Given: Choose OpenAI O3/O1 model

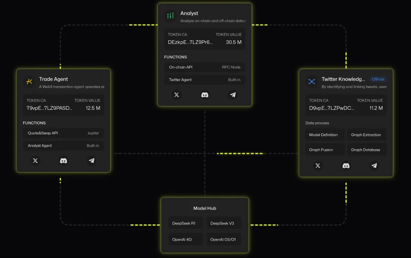Looking at the screenshot, I should [x=224, y=239].
